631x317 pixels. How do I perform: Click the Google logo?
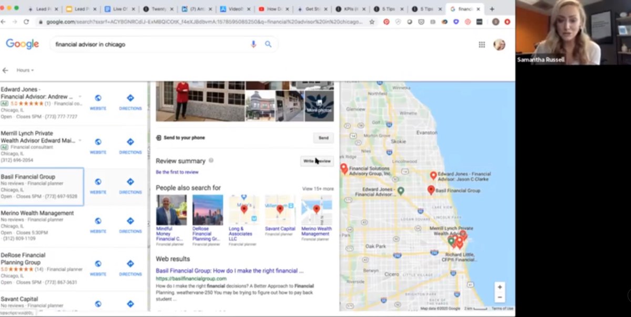pyautogui.click(x=23, y=44)
